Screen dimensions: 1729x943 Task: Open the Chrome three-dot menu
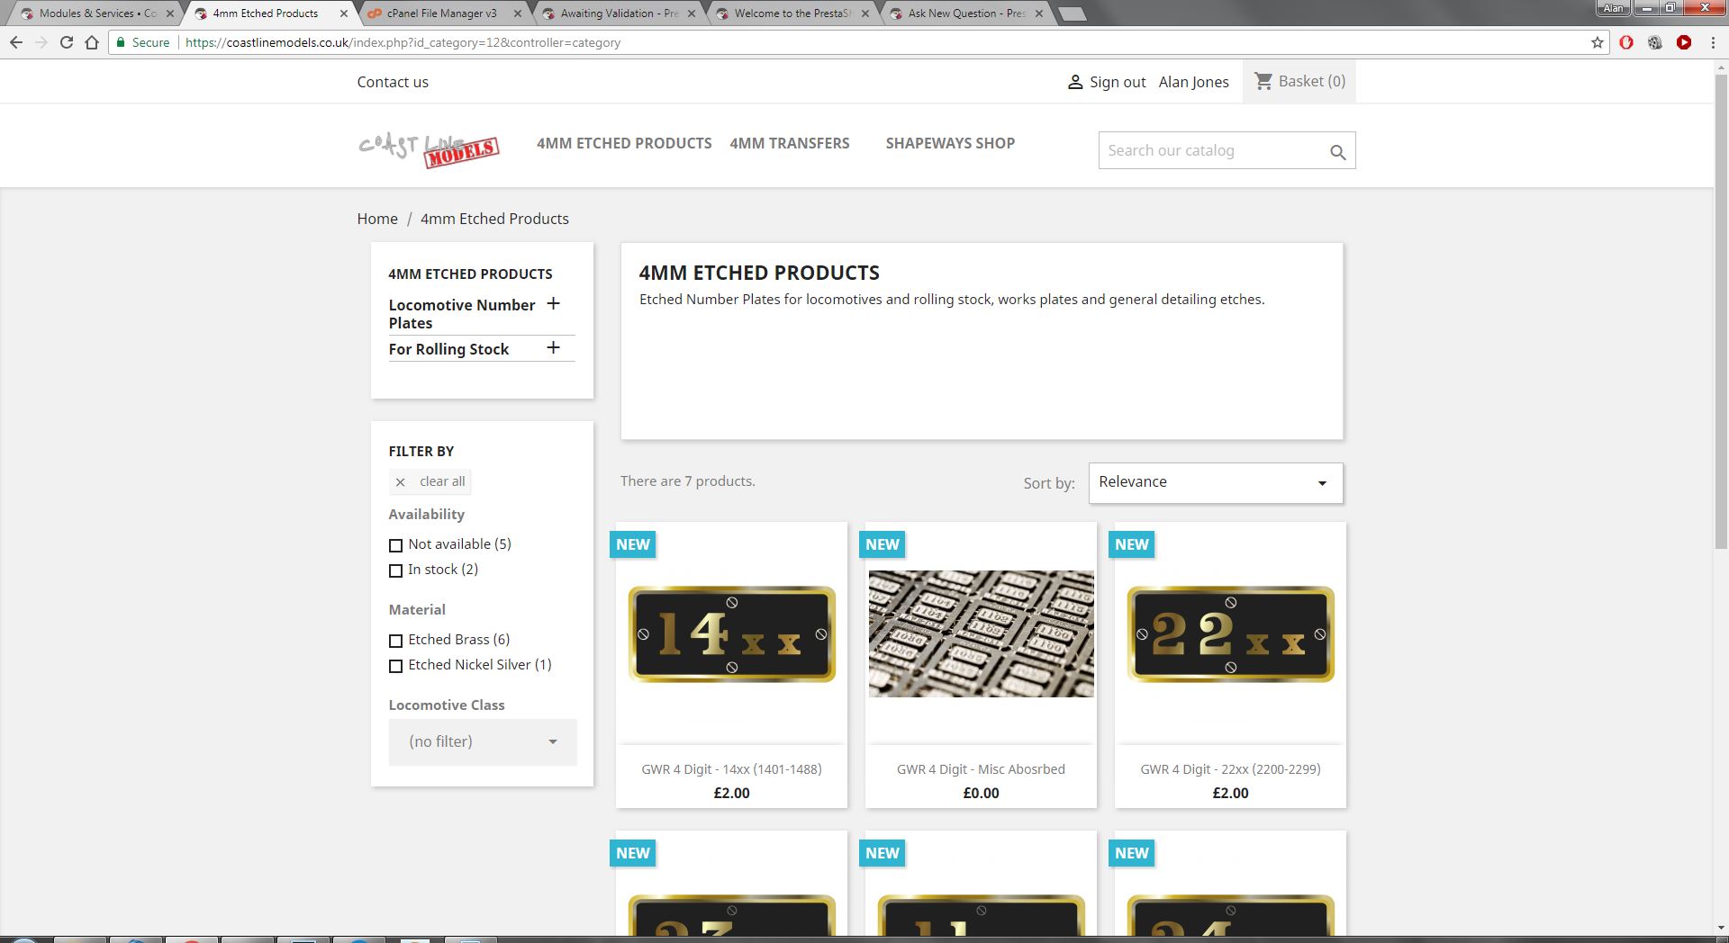coord(1713,42)
